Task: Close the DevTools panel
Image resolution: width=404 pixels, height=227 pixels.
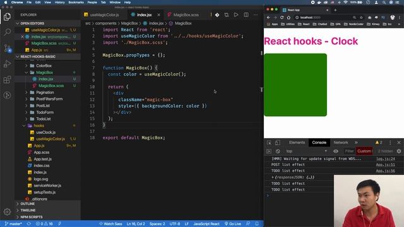Action: [399, 143]
